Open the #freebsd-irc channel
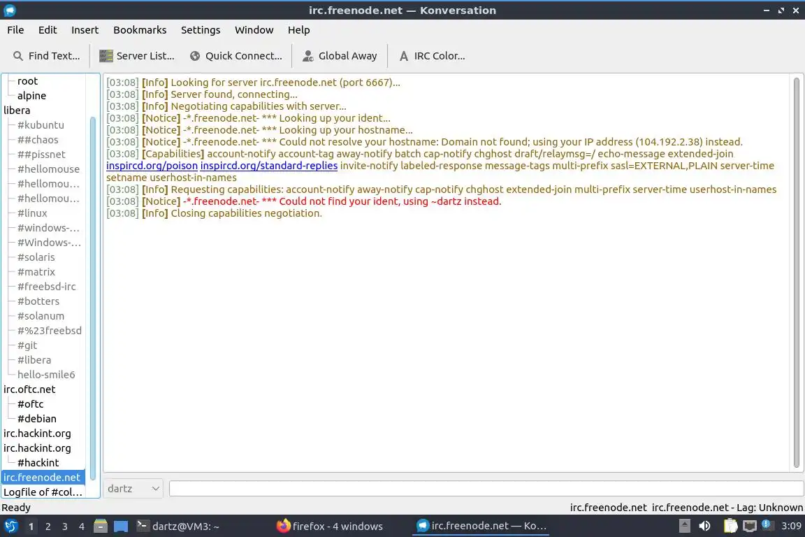The height and width of the screenshot is (537, 805). 46,287
